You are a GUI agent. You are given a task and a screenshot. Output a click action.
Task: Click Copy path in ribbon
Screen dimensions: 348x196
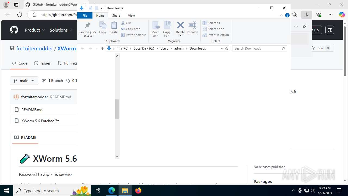tap(131, 29)
